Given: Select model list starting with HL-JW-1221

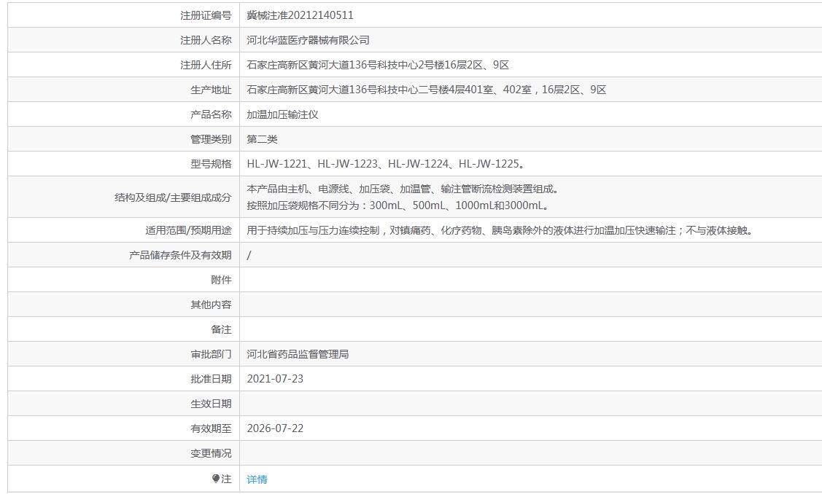Looking at the screenshot, I should pos(386,163).
